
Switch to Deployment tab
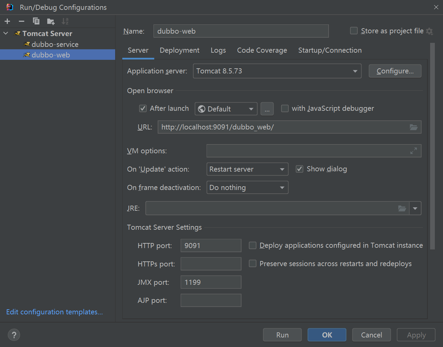click(179, 50)
